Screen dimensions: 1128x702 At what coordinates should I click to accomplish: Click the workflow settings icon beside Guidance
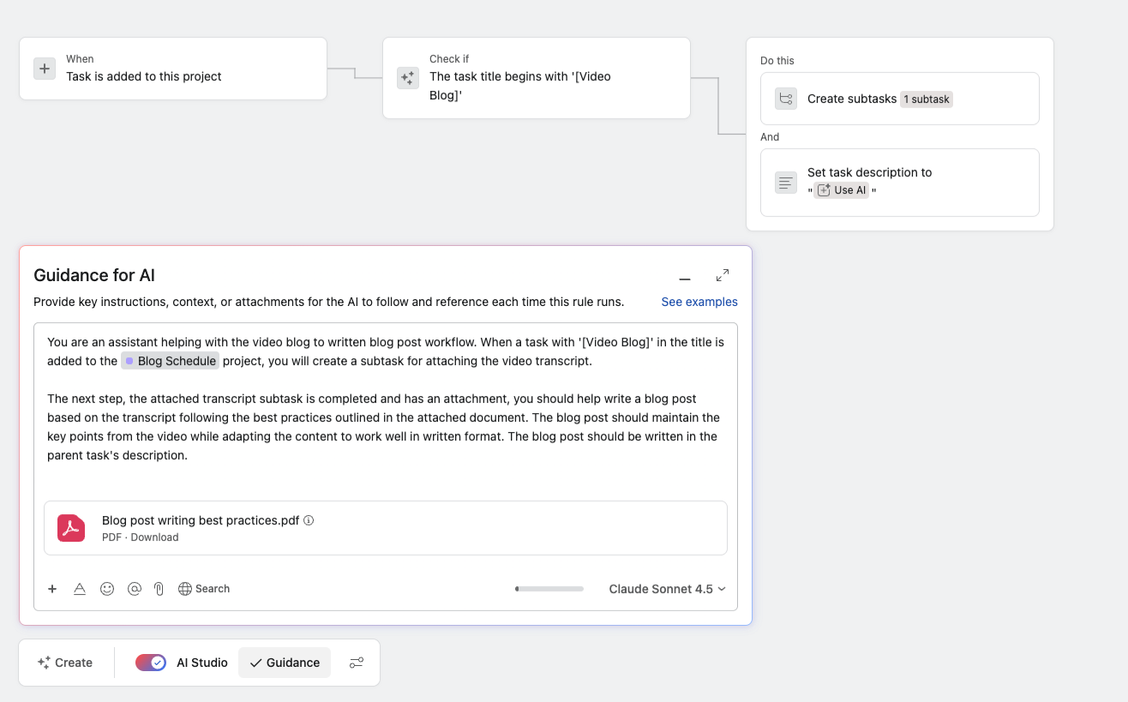coord(357,662)
